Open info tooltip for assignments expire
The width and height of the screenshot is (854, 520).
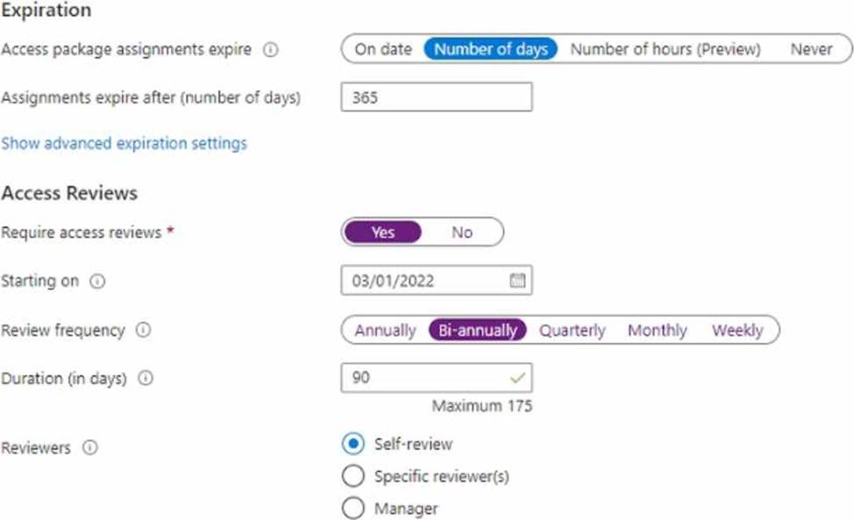point(271,50)
